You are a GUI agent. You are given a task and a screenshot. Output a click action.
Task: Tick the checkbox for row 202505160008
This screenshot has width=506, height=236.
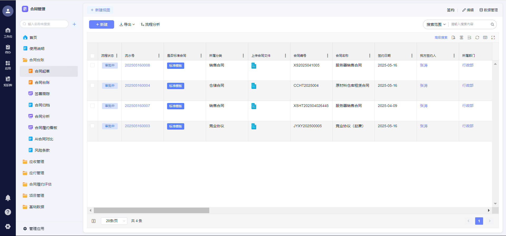[93, 65]
